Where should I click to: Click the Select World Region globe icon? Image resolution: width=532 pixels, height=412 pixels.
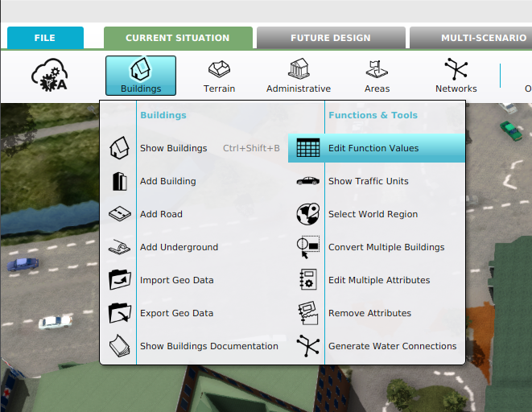pos(307,214)
